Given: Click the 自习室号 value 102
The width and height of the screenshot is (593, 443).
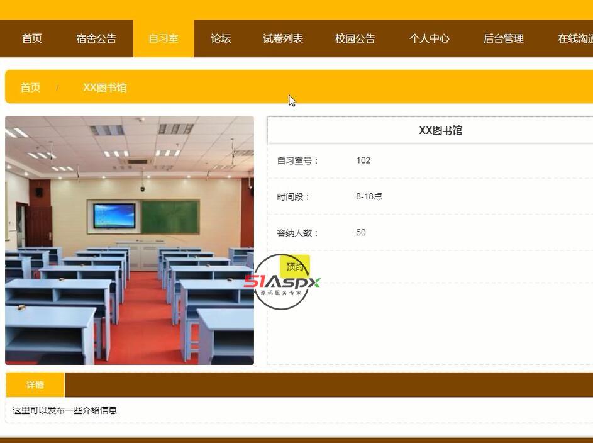Looking at the screenshot, I should [x=363, y=160].
